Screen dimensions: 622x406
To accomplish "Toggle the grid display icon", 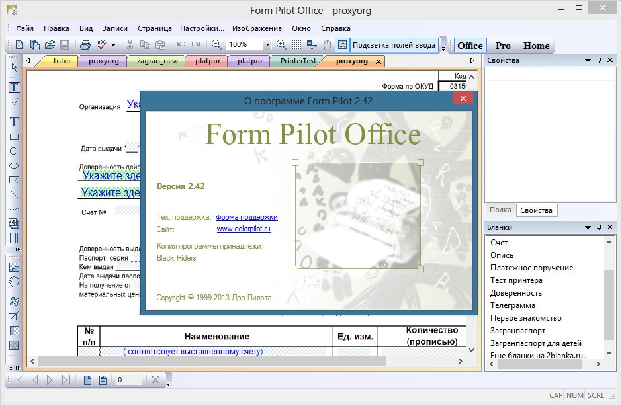I will pos(297,45).
